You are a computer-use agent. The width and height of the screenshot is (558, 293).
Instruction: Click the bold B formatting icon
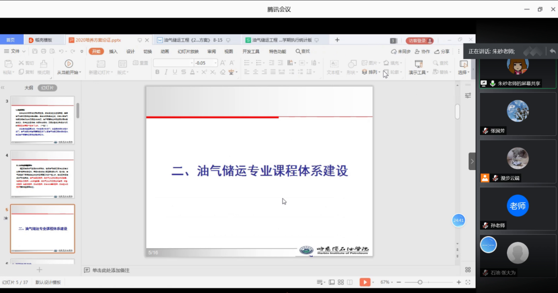click(157, 72)
